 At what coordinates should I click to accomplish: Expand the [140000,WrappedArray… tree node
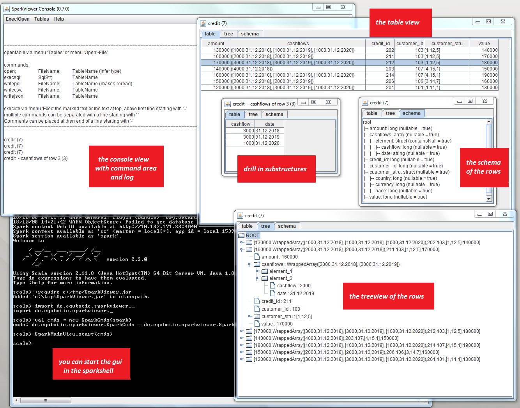(242, 338)
